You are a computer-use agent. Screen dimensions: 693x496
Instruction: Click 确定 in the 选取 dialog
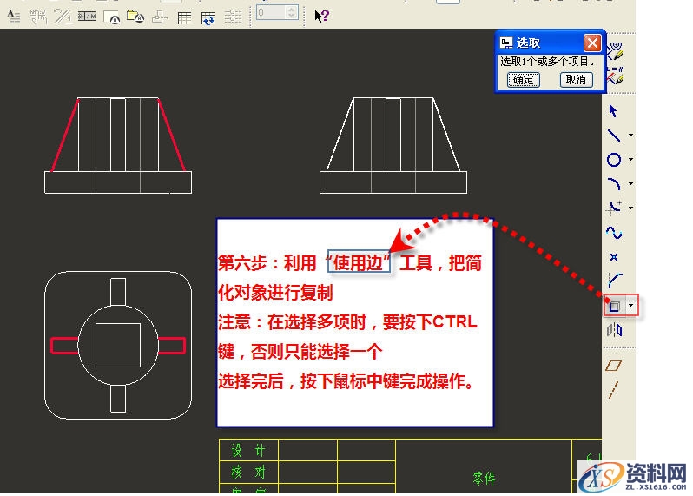coord(524,80)
